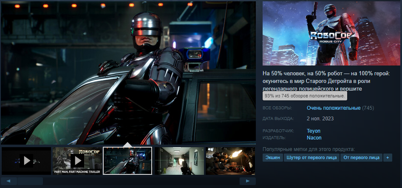Viewport: 402px width, 188px height.
Task: Open the green hologram corridor screenshot thumbnail
Action: click(178, 160)
